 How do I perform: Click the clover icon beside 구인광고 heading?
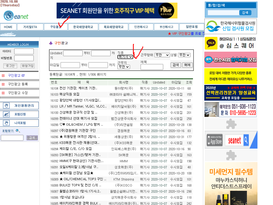pyautogui.click(x=51, y=43)
